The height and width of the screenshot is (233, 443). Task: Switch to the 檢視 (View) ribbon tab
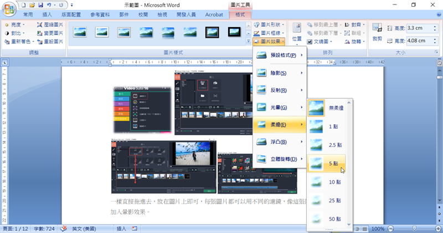[x=162, y=15]
